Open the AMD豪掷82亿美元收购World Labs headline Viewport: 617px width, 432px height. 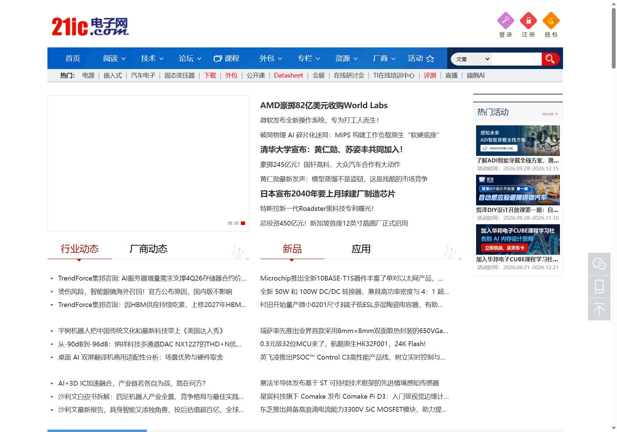(324, 105)
